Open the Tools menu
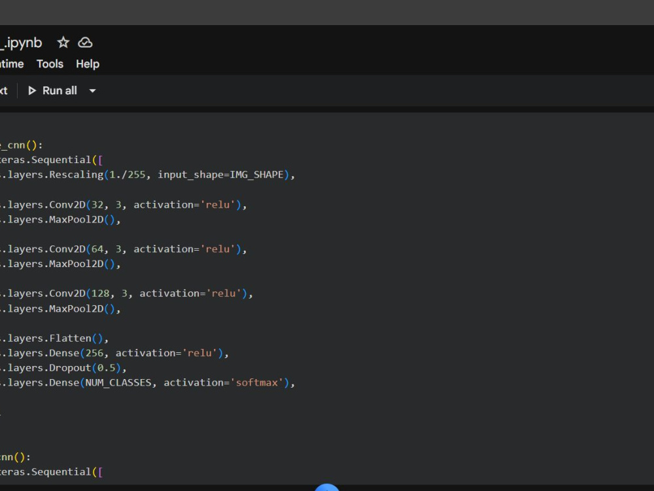This screenshot has height=491, width=654. coord(50,64)
